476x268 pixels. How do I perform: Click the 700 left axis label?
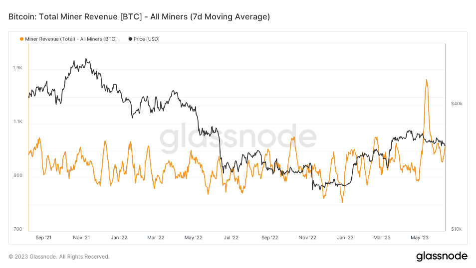pyautogui.click(x=17, y=229)
